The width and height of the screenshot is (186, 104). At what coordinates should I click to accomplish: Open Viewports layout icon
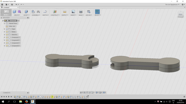click(x=104, y=93)
